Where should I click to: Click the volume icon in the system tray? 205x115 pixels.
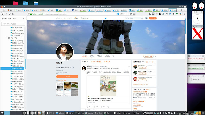tap(174, 113)
